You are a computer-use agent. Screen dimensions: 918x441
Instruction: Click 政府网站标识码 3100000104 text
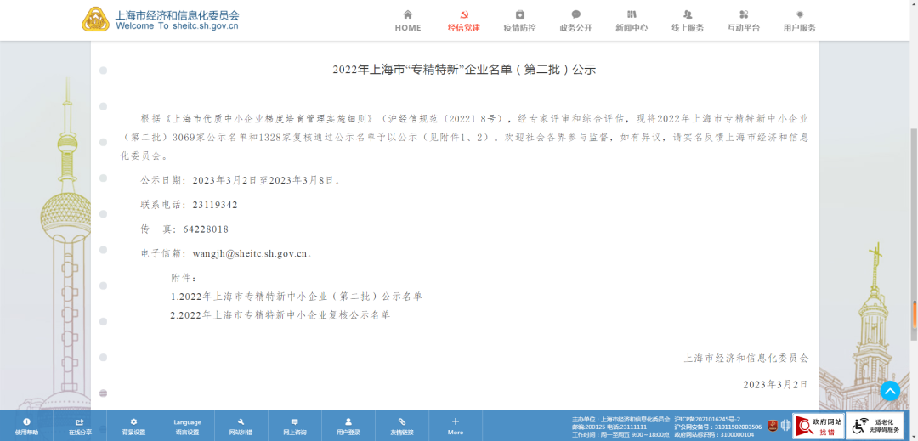pyautogui.click(x=714, y=434)
